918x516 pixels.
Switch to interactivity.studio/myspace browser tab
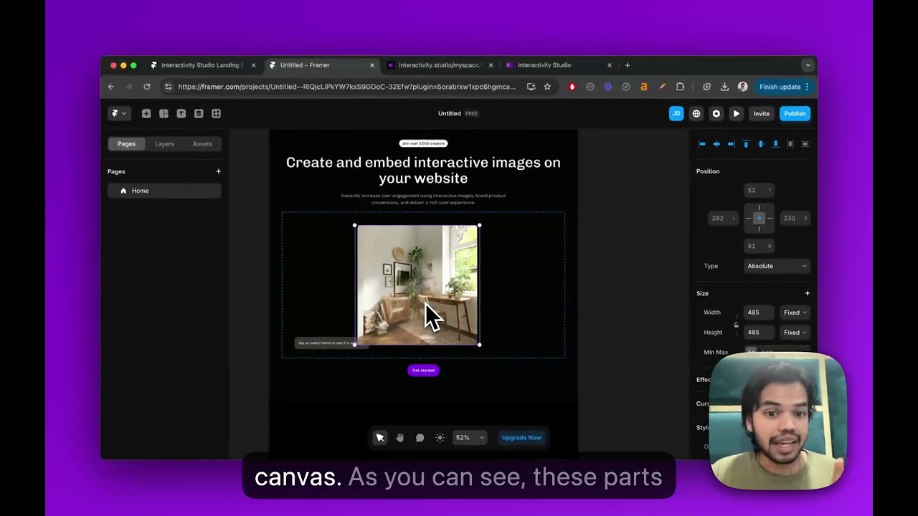click(x=439, y=65)
